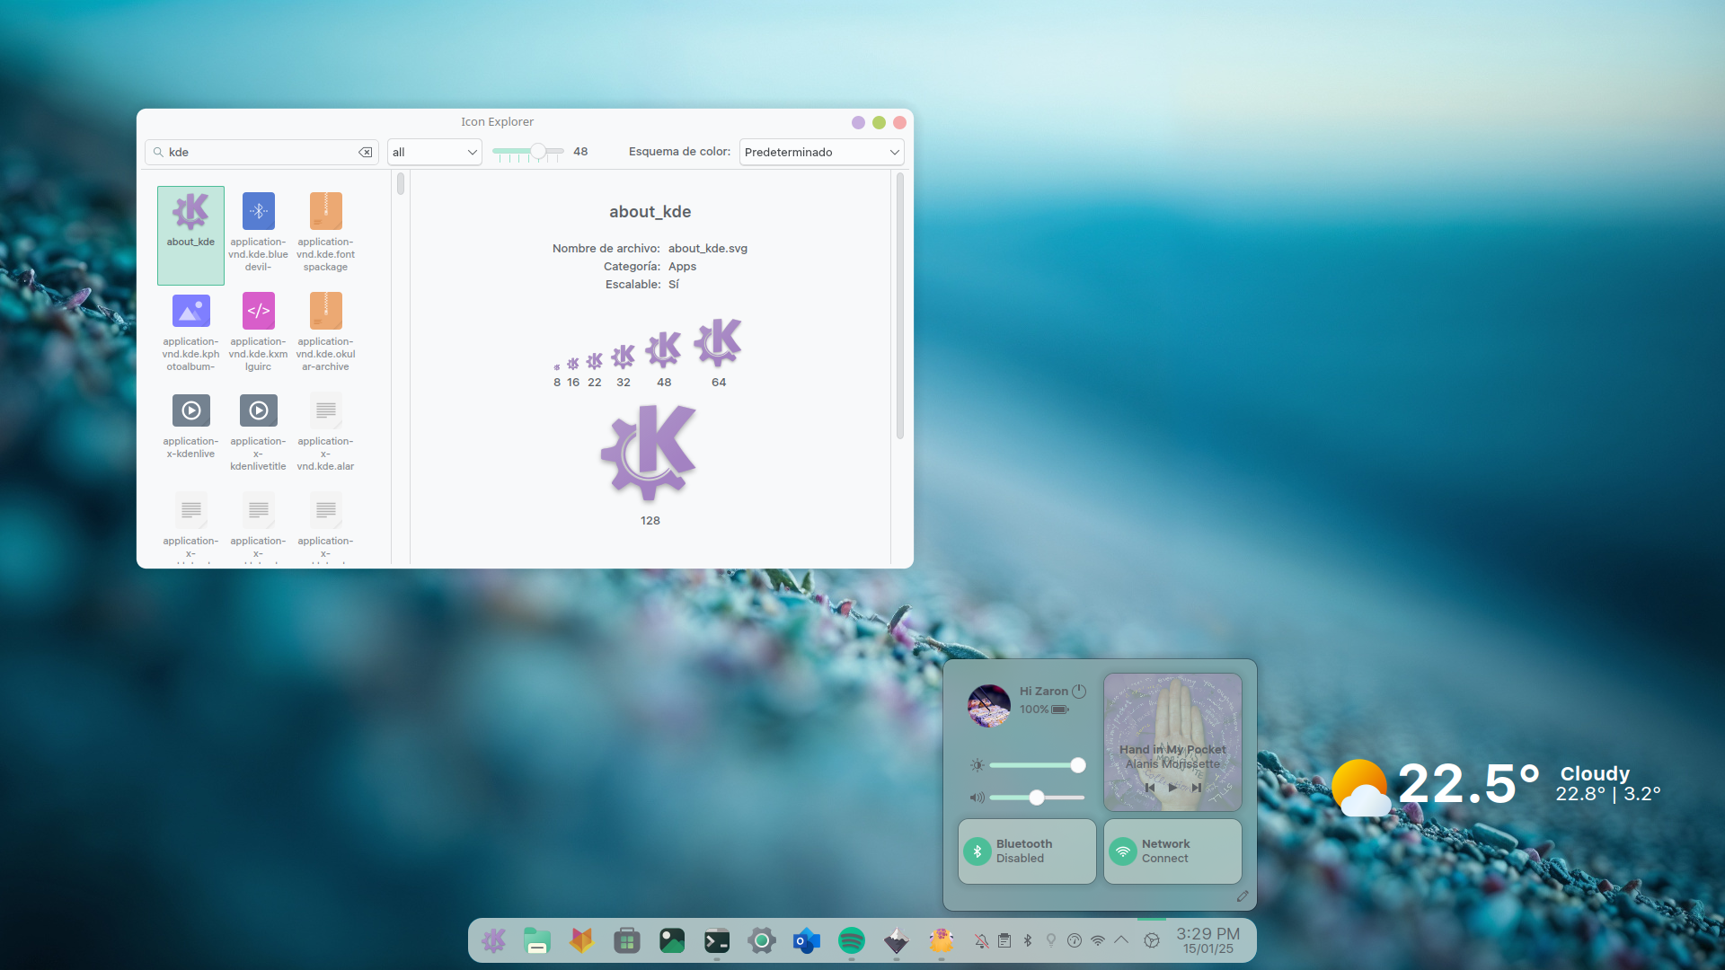Open the 'all' category dropdown
The width and height of the screenshot is (1725, 970).
coord(435,153)
